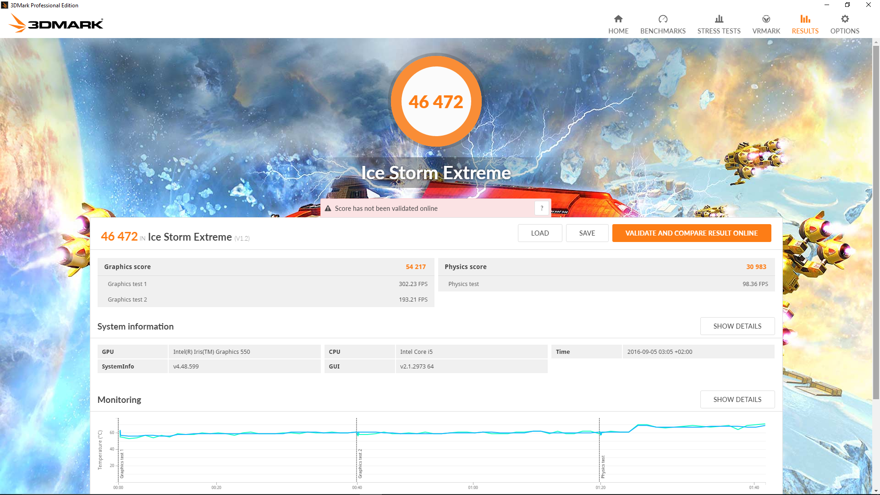Open the Stress Tests chart icon
This screenshot has height=495, width=880.
coord(719,19)
